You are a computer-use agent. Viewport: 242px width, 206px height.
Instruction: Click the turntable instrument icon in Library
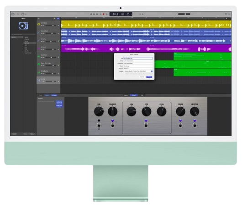pyautogui.click(x=23, y=26)
